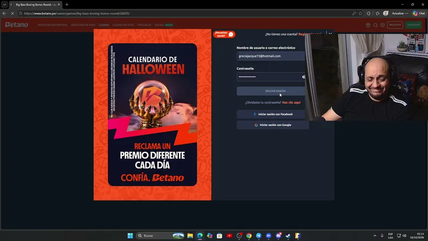Screen dimensions: 428x241
Task: Focus the Contraseña password field
Action: tap(270, 77)
